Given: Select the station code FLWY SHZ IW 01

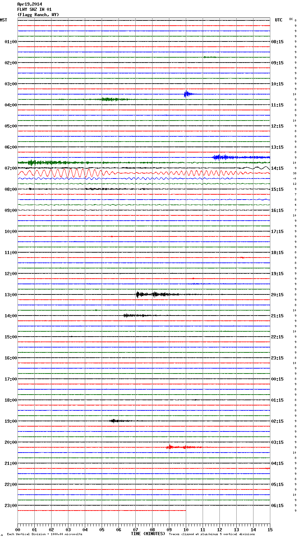Looking at the screenshot, I should (34, 9).
